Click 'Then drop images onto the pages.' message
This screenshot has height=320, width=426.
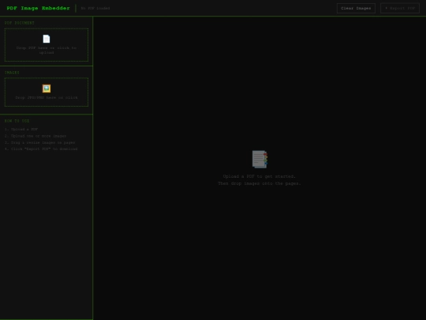260,183
